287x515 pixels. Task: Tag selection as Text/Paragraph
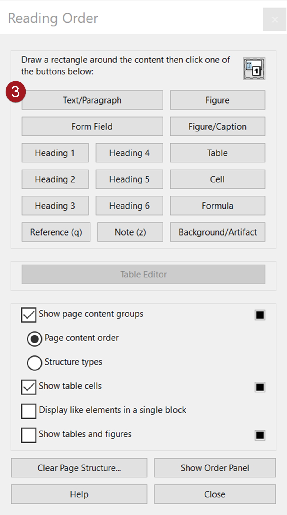tap(92, 100)
